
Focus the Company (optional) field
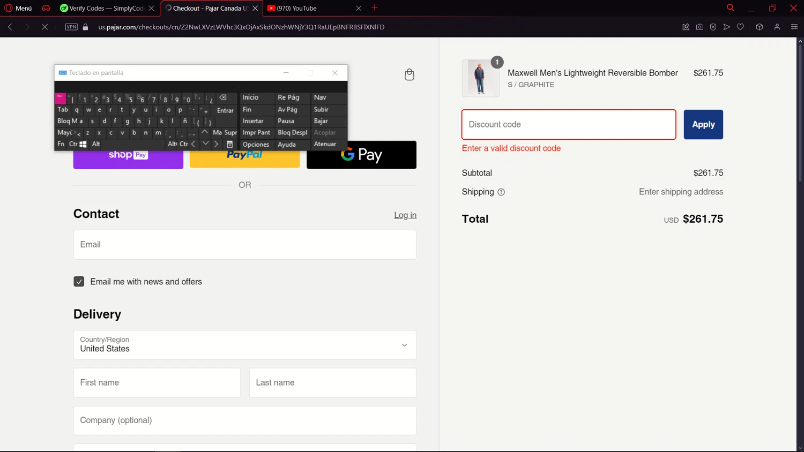245,420
